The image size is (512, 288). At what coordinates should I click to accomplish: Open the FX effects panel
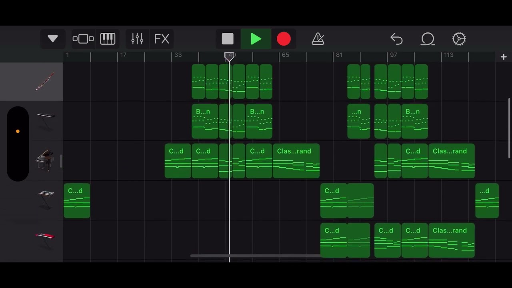coord(162,39)
